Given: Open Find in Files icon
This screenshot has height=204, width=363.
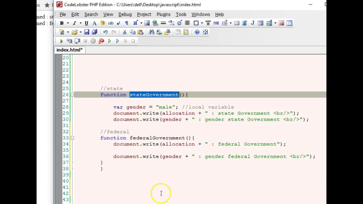Looking at the screenshot, I should coord(167,32).
